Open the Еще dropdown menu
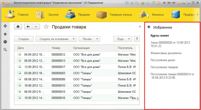 point(123,39)
